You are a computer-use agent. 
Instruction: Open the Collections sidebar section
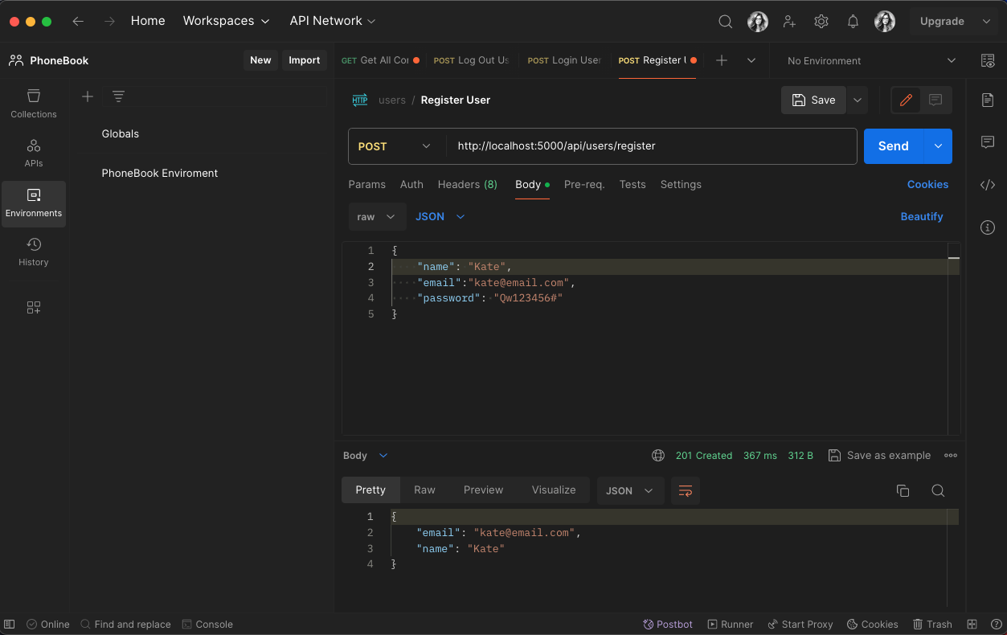point(34,104)
